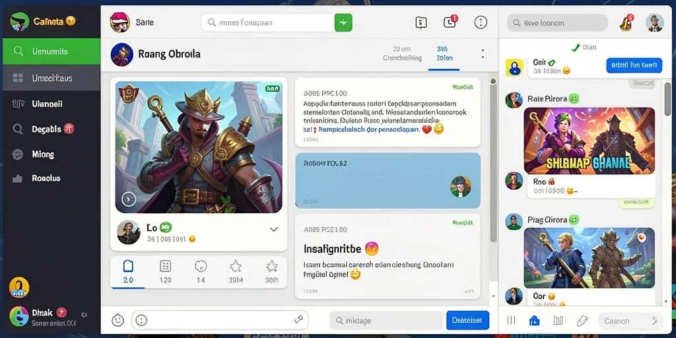This screenshot has width=676, height=338.
Task: Click the emoji icon in bottom bar
Action: (x=118, y=320)
